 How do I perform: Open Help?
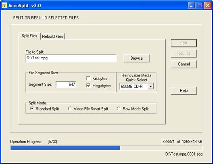click(184, 91)
